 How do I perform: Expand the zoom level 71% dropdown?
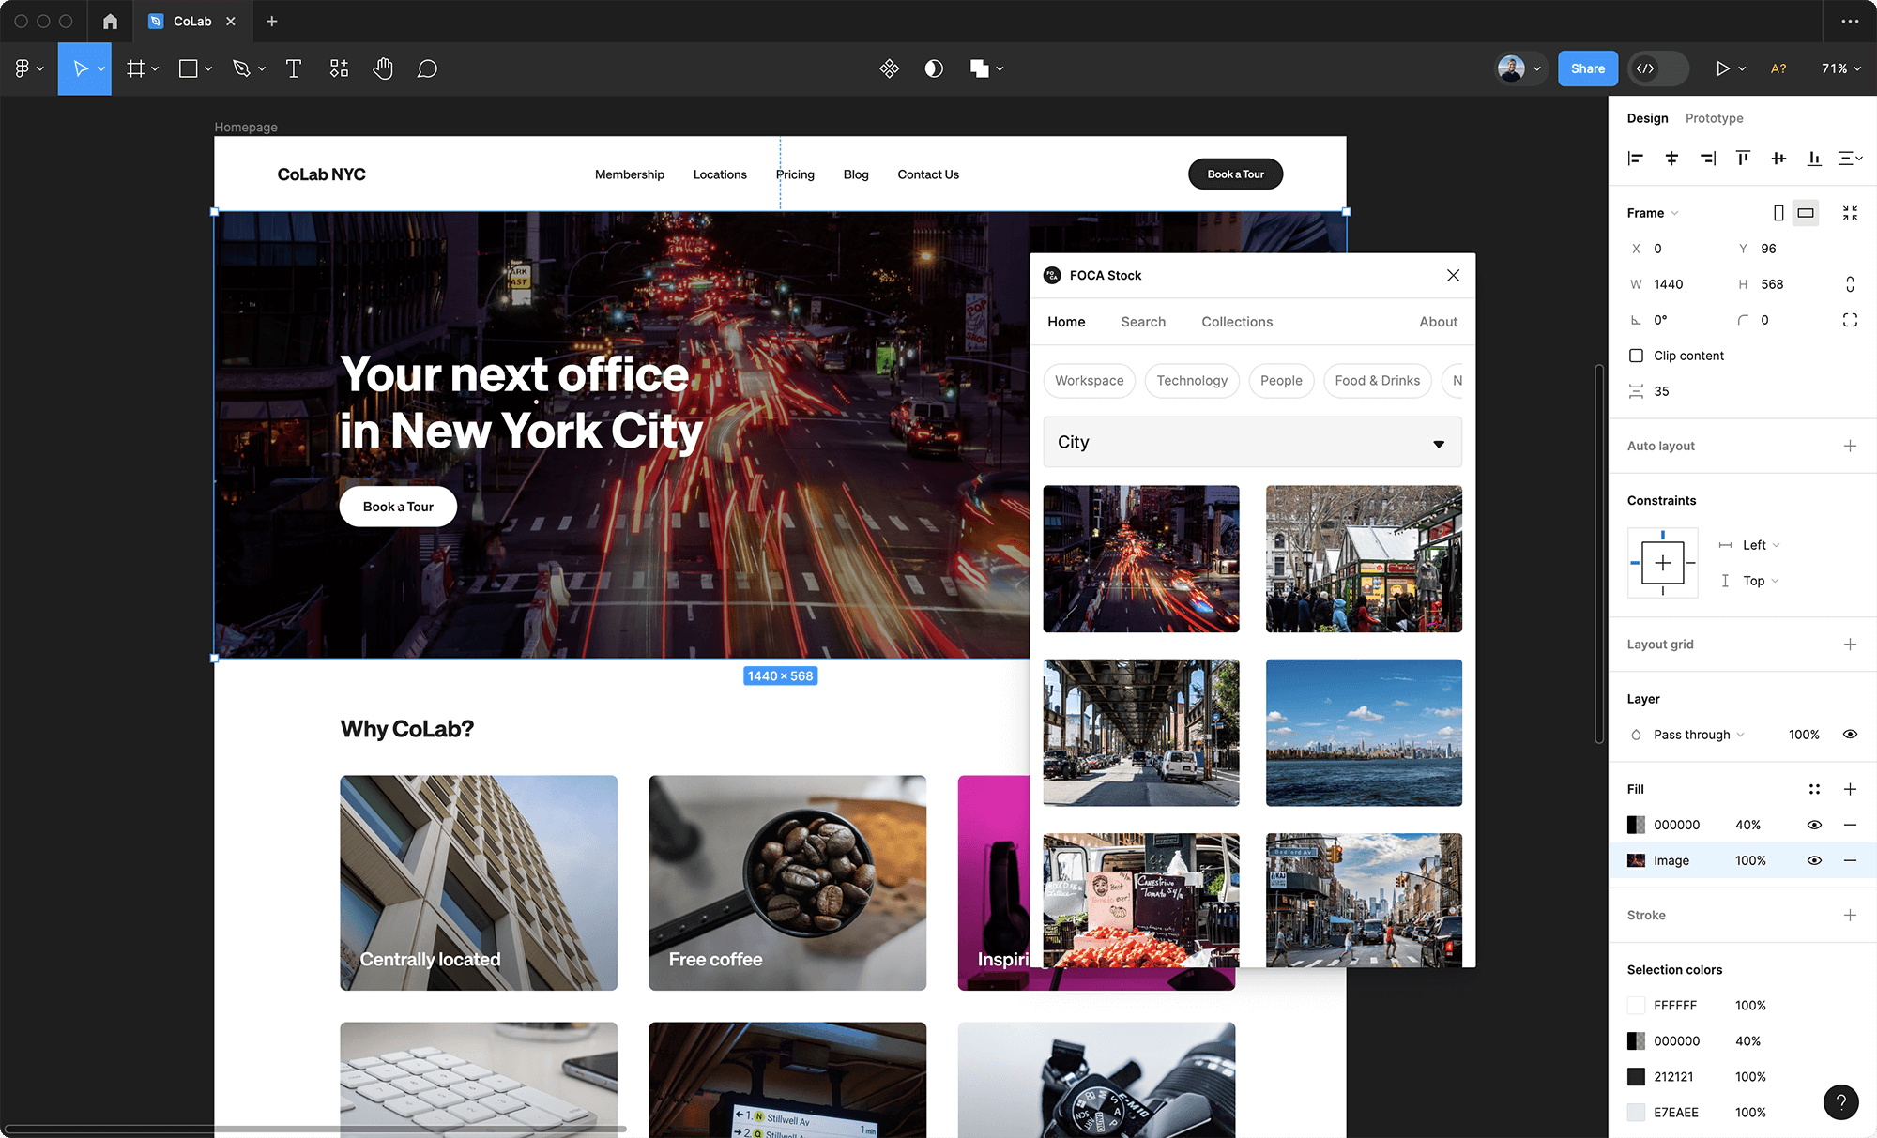coord(1840,68)
